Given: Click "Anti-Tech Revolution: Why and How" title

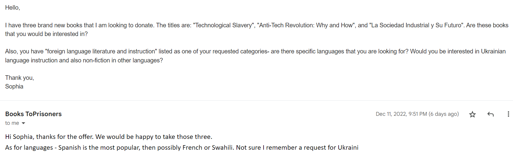Looking at the screenshot, I should click(x=306, y=25).
